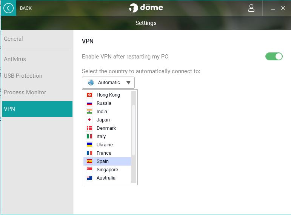Collapse the Automatic country dropdown arrow
291x215 pixels.
point(128,83)
